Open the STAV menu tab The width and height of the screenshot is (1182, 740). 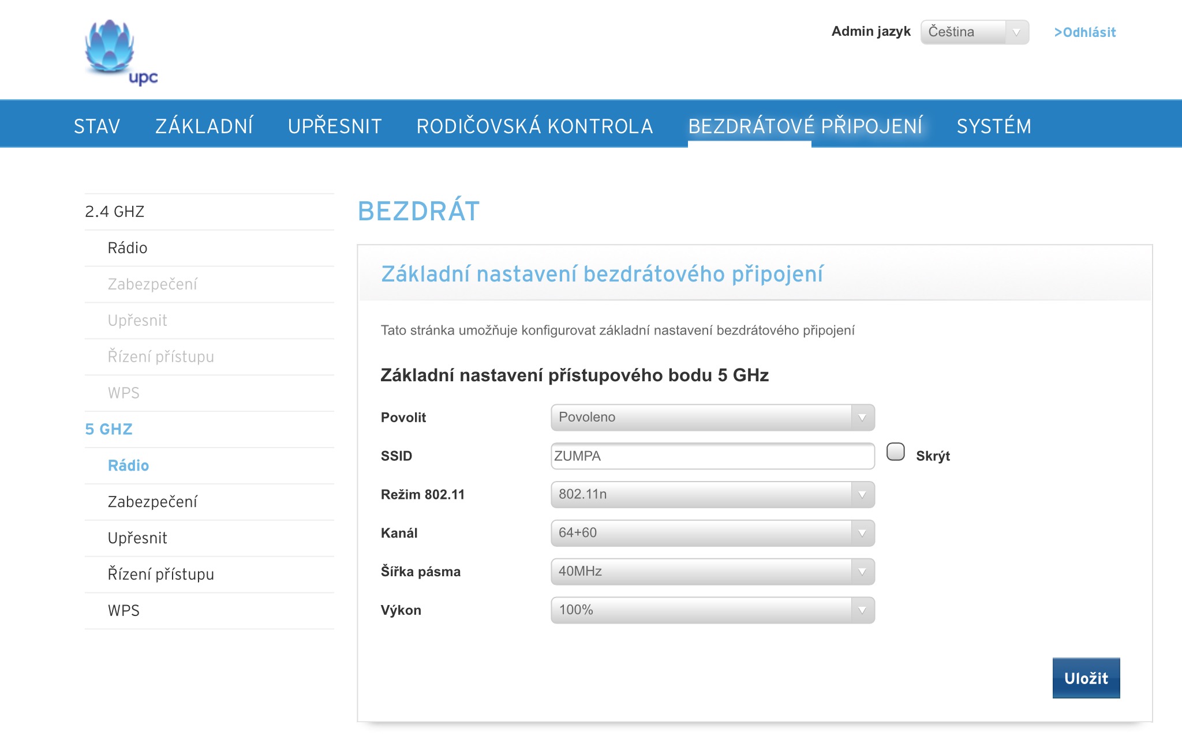(x=97, y=126)
